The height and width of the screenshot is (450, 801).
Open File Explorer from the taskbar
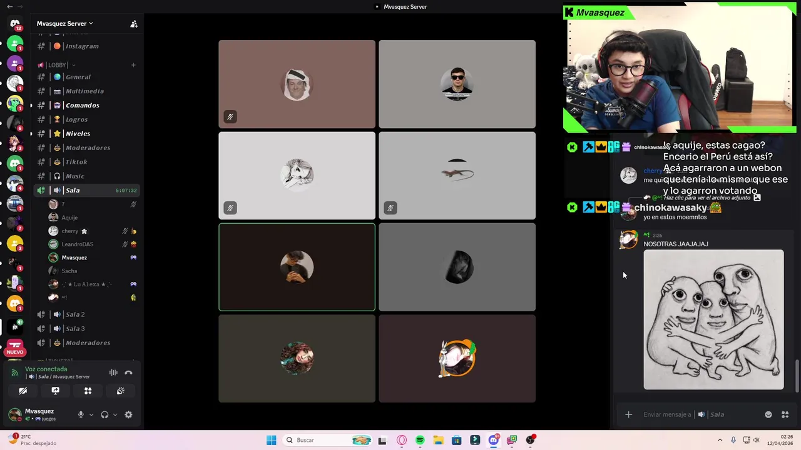(438, 440)
